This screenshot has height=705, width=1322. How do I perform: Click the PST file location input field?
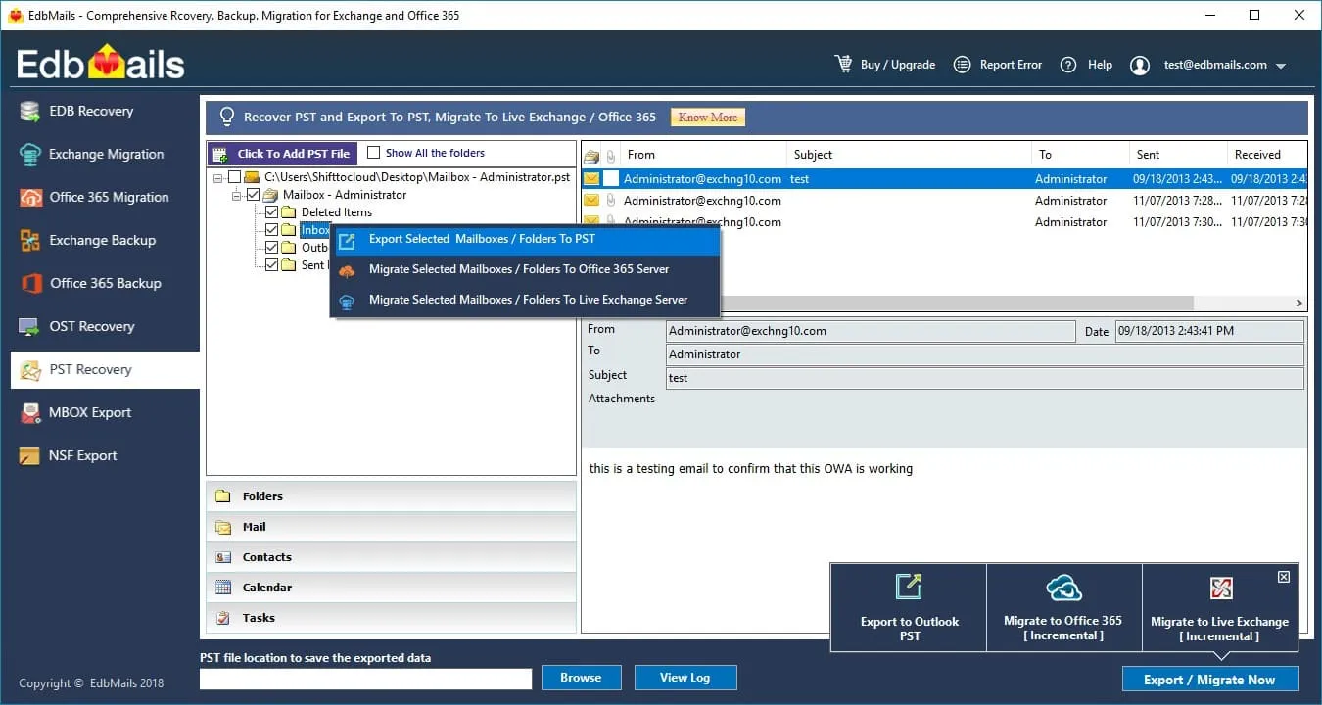coord(365,679)
